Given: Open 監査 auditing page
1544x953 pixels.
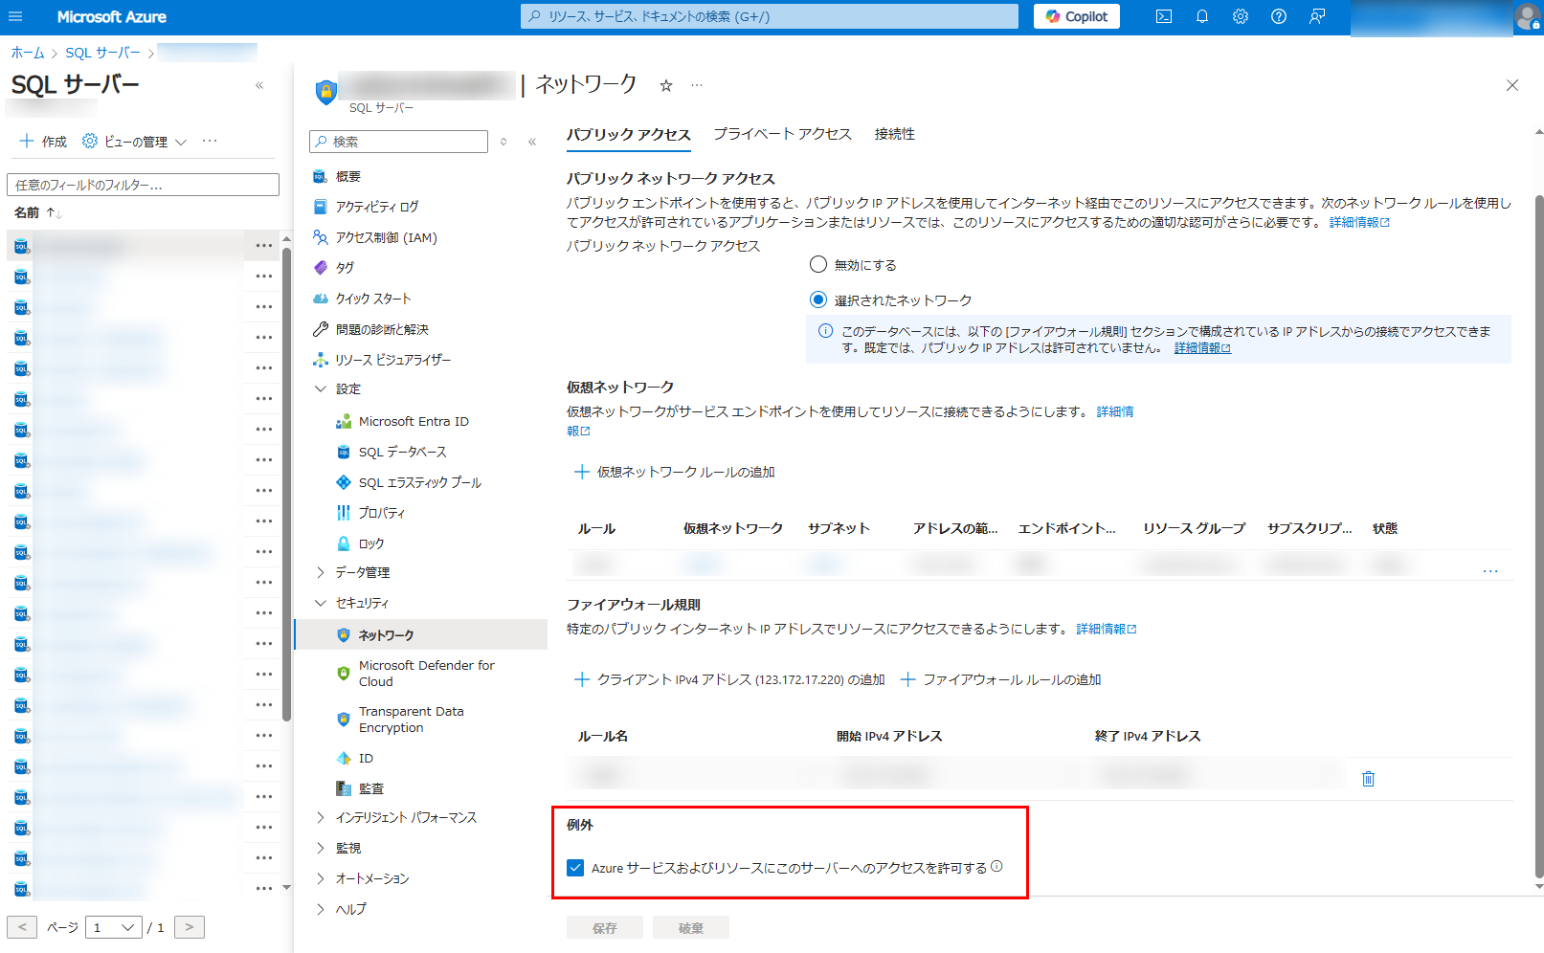Looking at the screenshot, I should [x=371, y=789].
